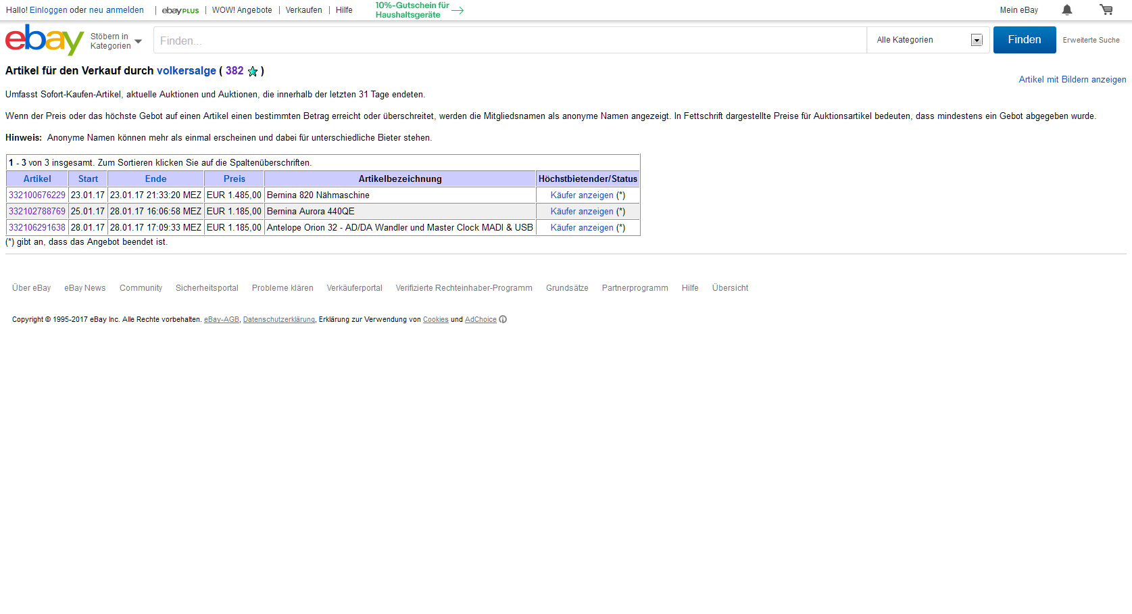Open Hilfe in the top bar
The width and height of the screenshot is (1132, 614).
coord(344,10)
